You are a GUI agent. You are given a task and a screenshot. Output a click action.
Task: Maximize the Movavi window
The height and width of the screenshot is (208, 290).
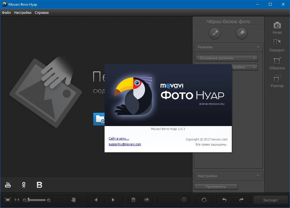tap(270, 4)
